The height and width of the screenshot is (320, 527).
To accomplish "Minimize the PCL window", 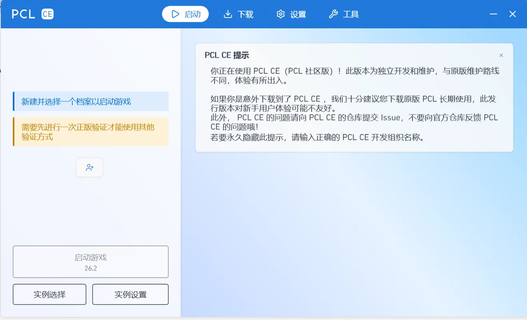I will tap(494, 14).
